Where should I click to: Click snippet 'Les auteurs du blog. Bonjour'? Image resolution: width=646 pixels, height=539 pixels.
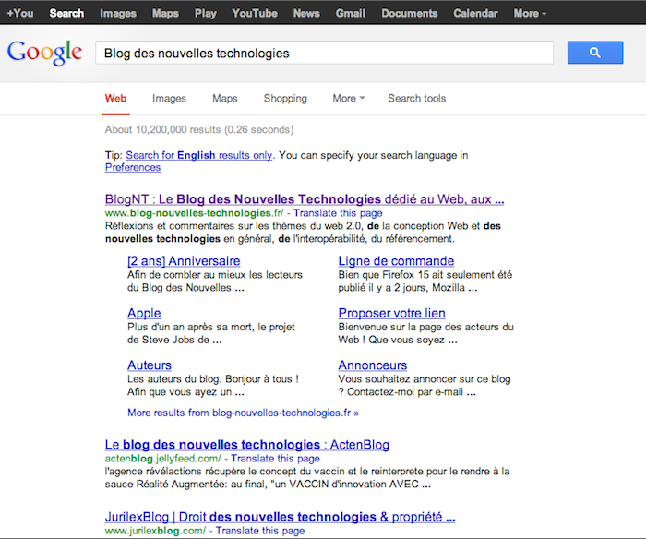(213, 385)
